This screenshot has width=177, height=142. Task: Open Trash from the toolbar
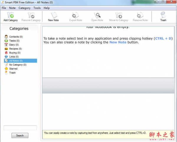(x=163, y=17)
